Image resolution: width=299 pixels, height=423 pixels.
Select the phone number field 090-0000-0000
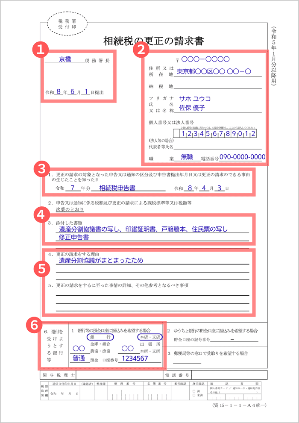[242, 157]
